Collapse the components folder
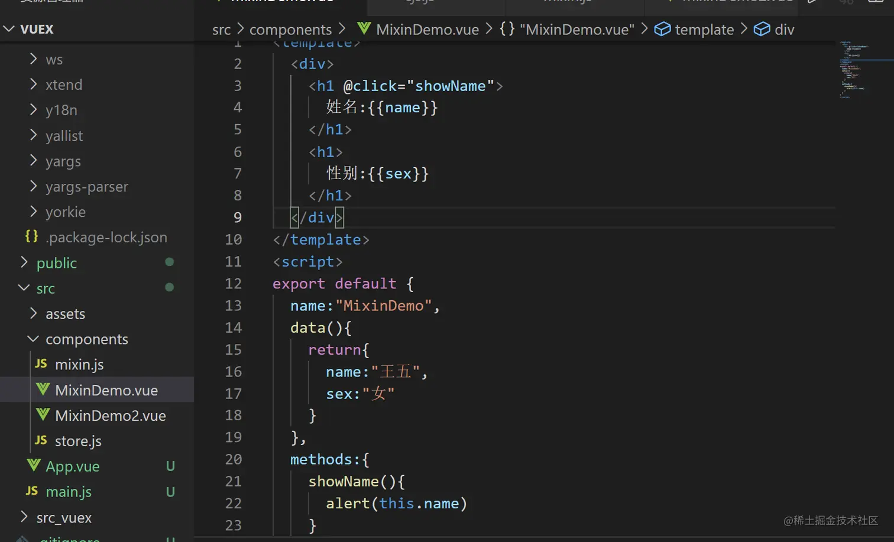This screenshot has height=542, width=894. [33, 338]
